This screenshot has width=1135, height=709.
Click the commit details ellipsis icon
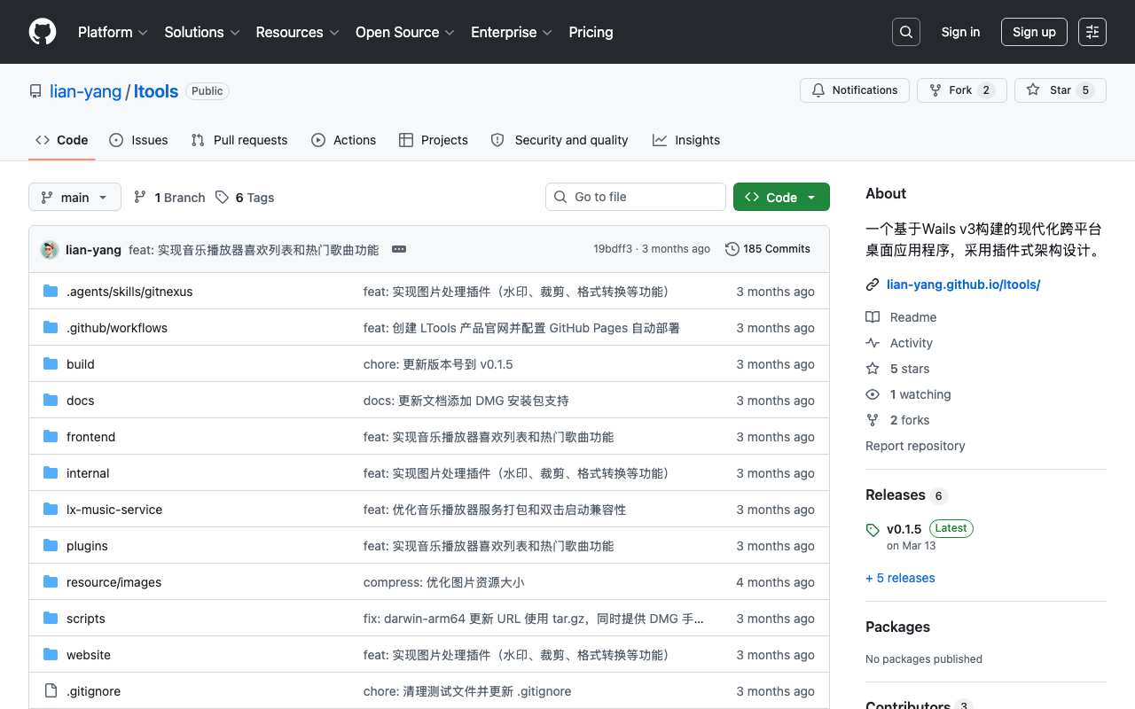point(399,249)
